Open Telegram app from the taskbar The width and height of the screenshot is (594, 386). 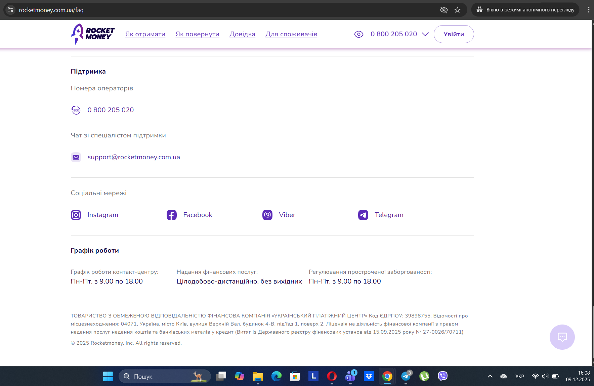coord(406,376)
